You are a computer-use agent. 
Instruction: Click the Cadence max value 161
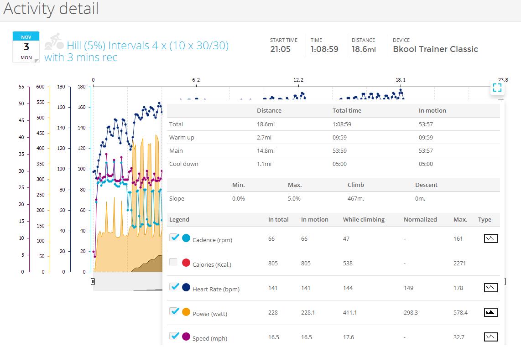click(458, 239)
